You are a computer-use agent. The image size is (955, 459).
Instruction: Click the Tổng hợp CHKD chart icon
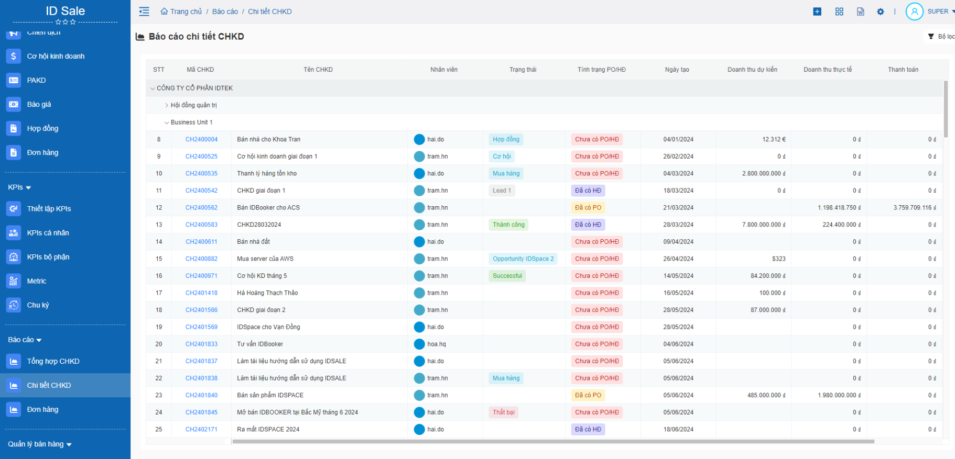14,361
